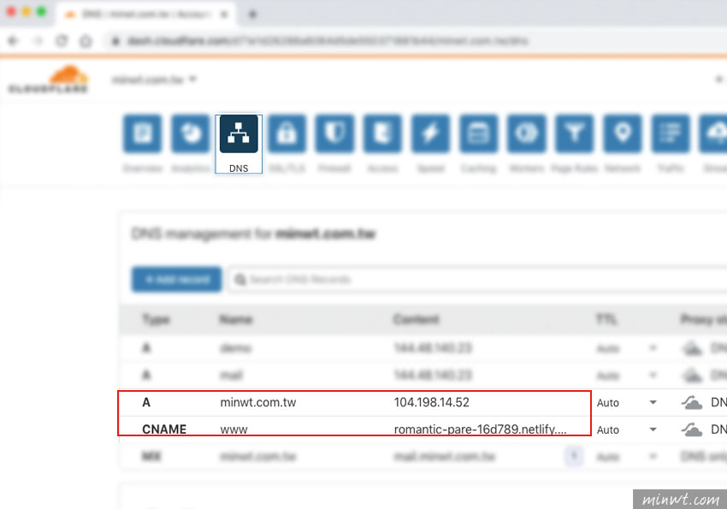
Task: Click name minwt.com.tw in A record row
Action: click(x=258, y=402)
